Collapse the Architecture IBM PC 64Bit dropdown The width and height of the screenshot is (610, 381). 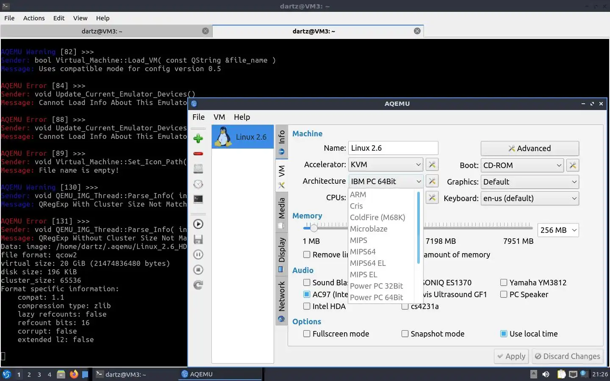tap(385, 181)
